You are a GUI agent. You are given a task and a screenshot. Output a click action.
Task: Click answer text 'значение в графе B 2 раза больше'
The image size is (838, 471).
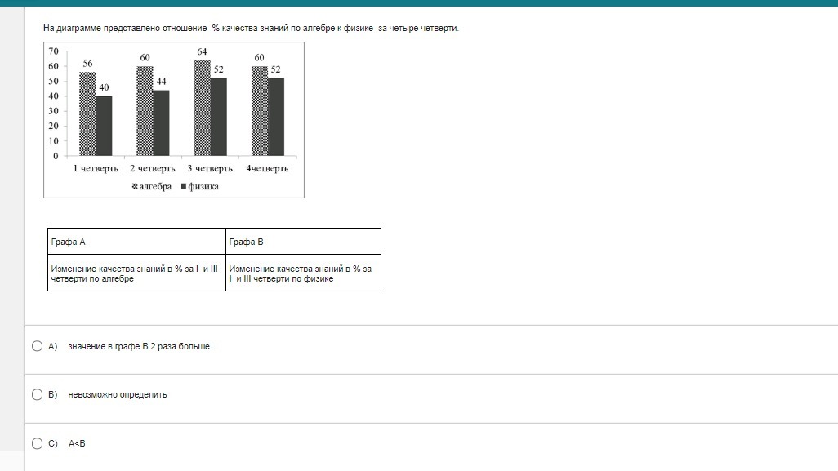[139, 346]
